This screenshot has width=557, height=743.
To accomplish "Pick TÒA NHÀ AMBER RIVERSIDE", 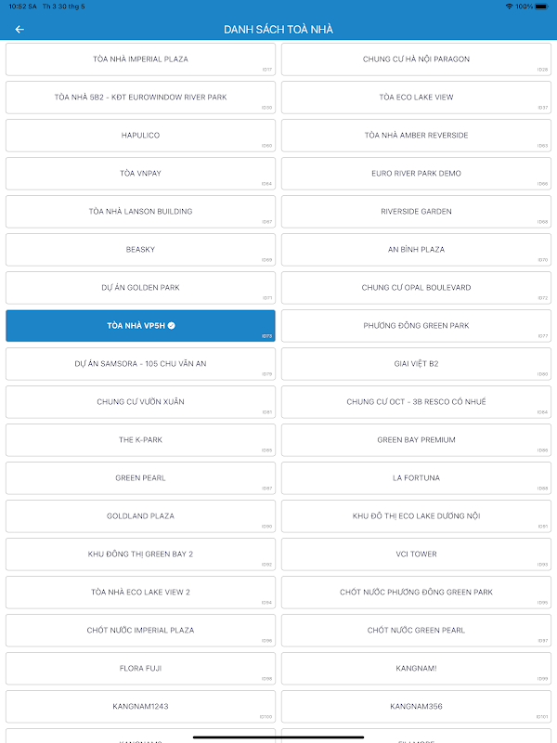I will point(416,136).
